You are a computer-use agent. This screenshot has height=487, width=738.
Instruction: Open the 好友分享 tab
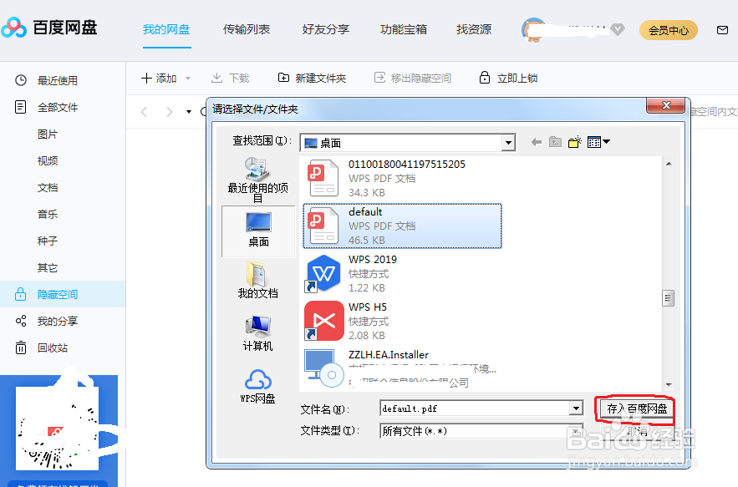click(326, 29)
